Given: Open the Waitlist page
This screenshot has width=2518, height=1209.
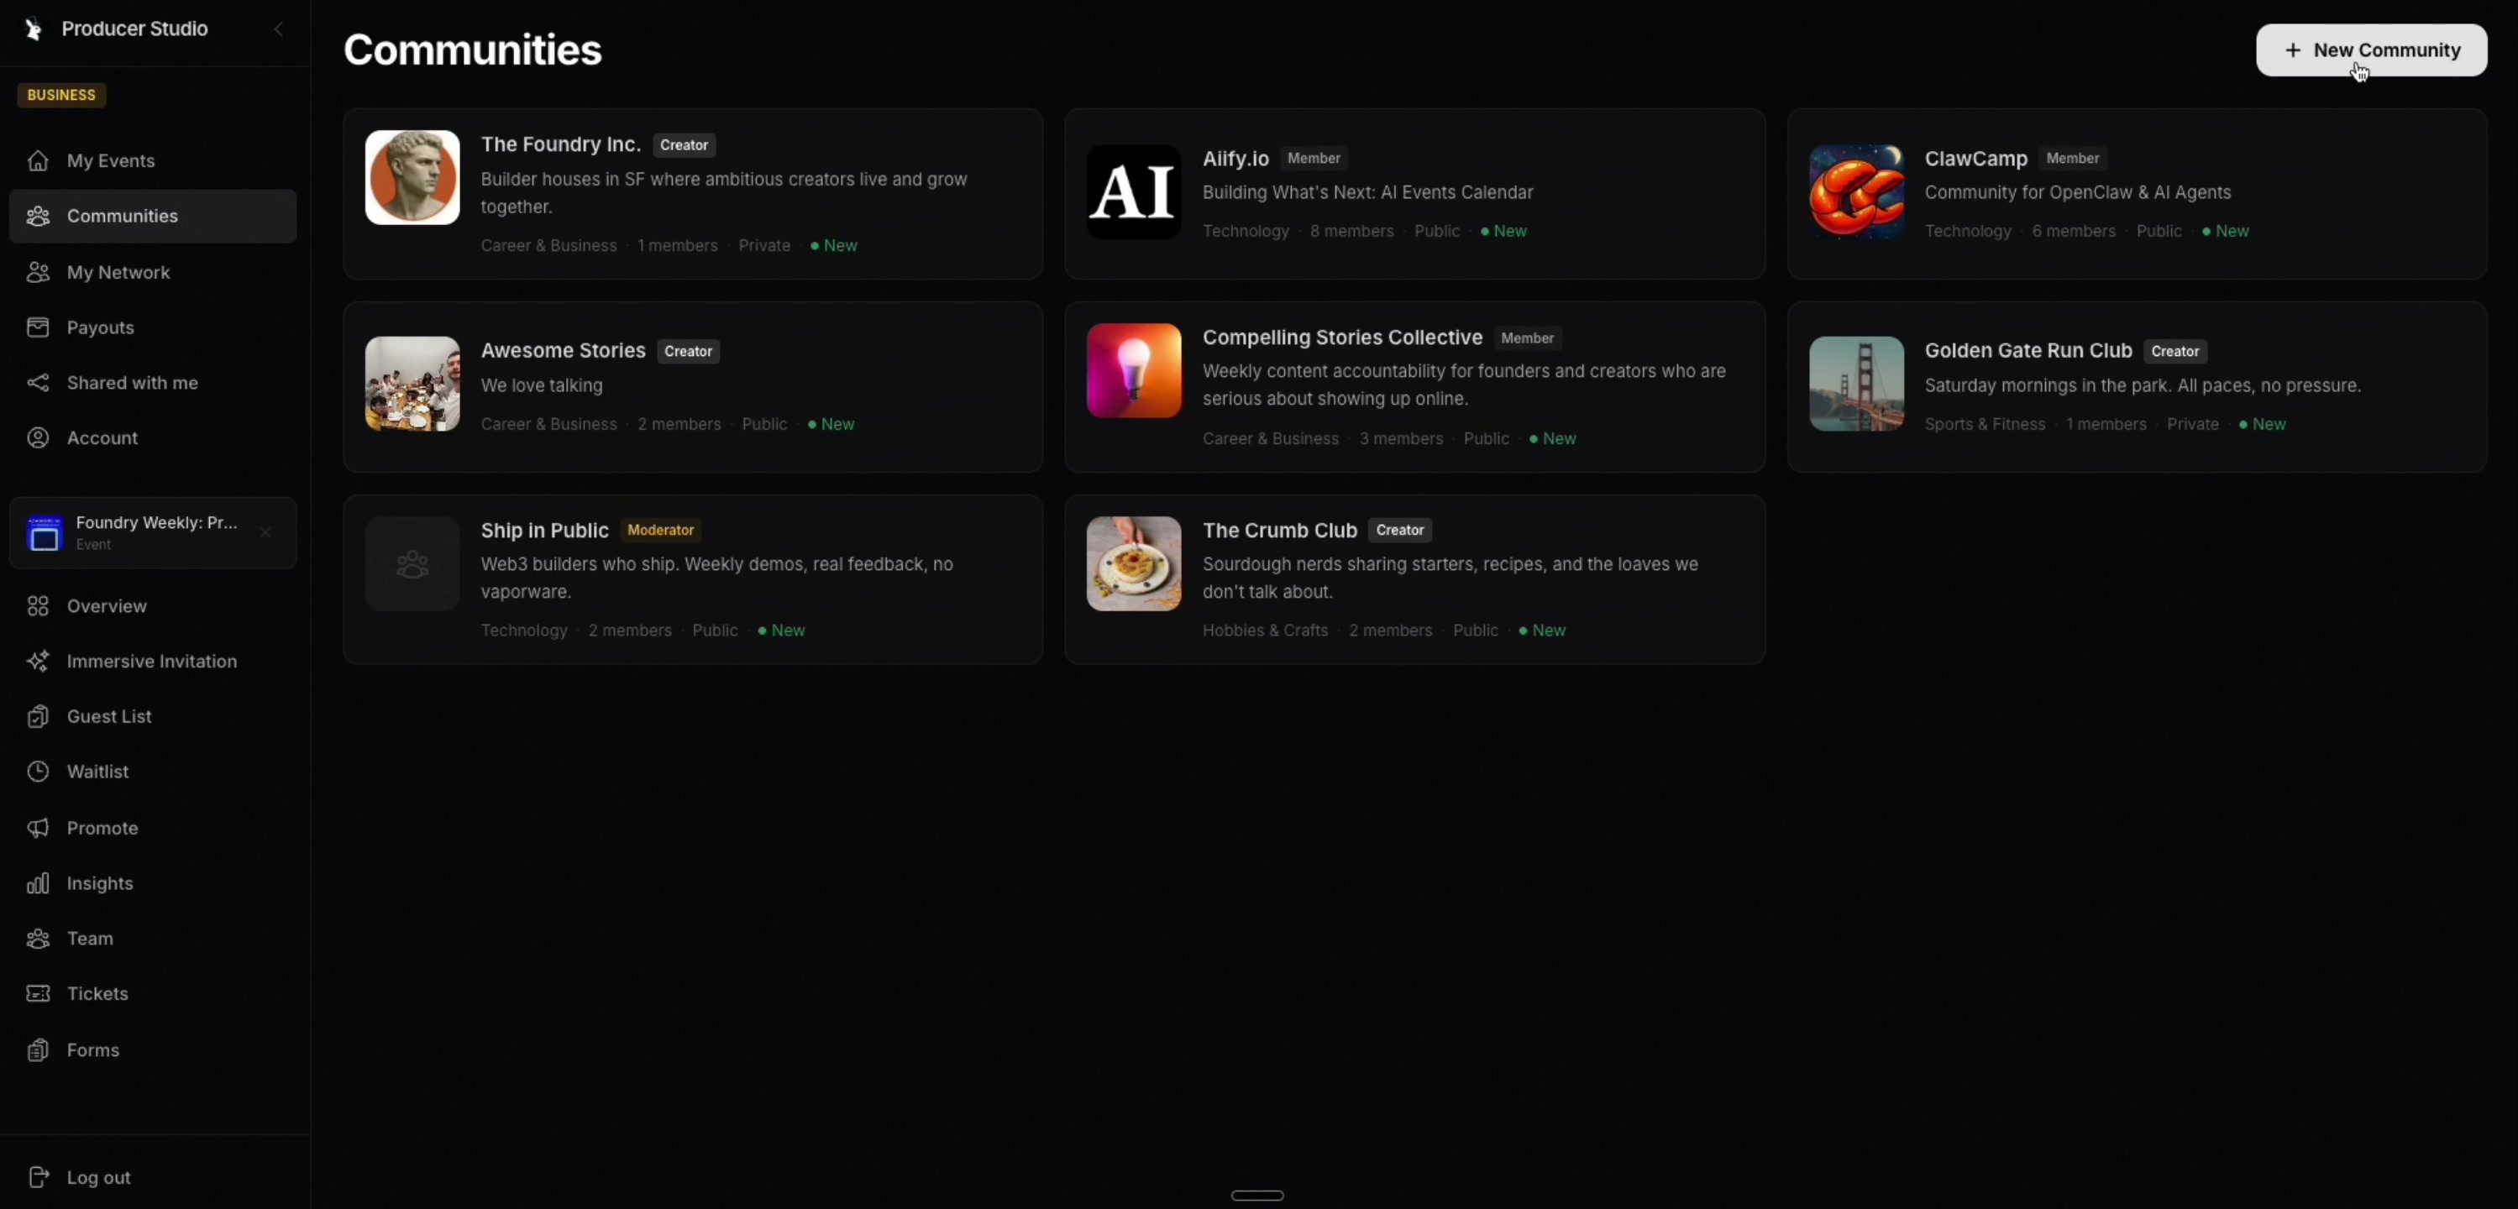Looking at the screenshot, I should (x=153, y=771).
